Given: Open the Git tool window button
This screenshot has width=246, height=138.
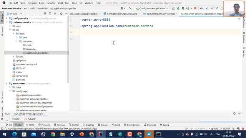Looking at the screenshot, I should (9, 125).
